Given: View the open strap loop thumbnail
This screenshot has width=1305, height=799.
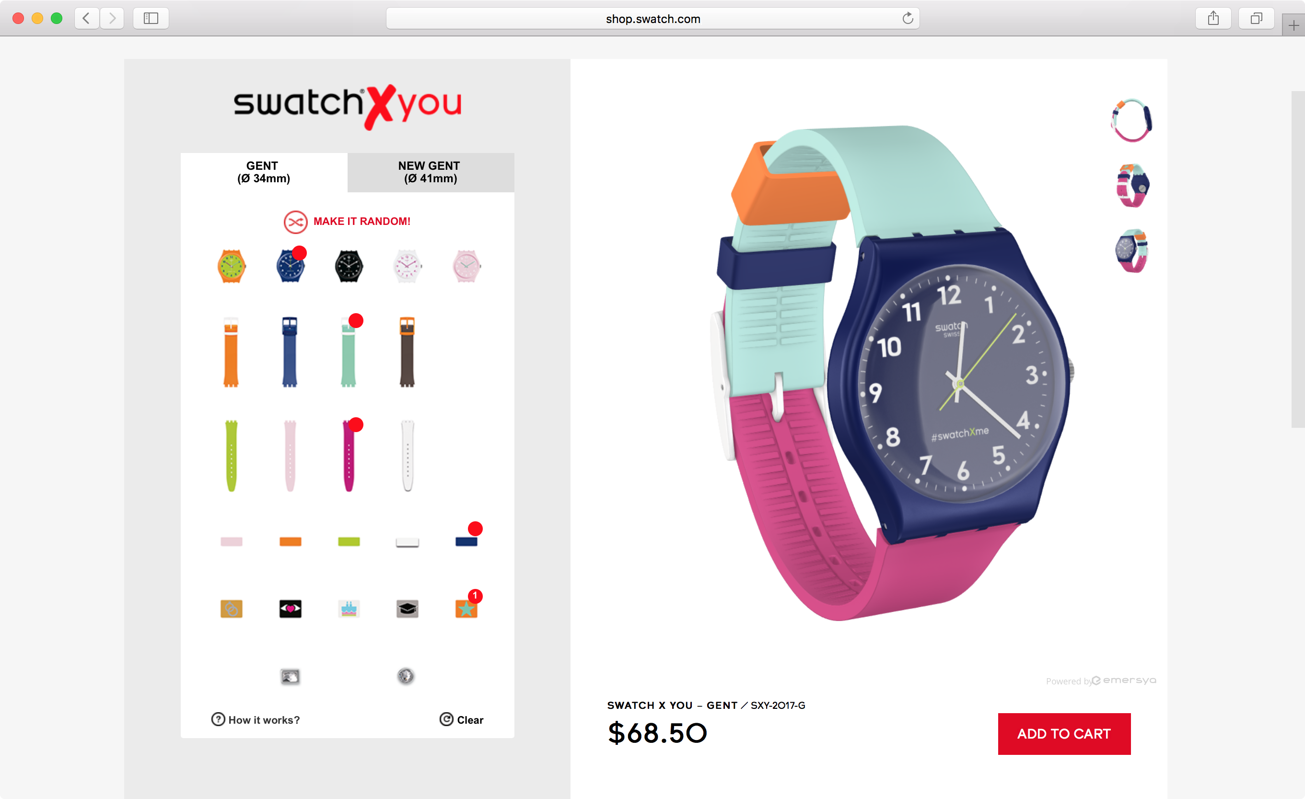Looking at the screenshot, I should (x=1131, y=121).
